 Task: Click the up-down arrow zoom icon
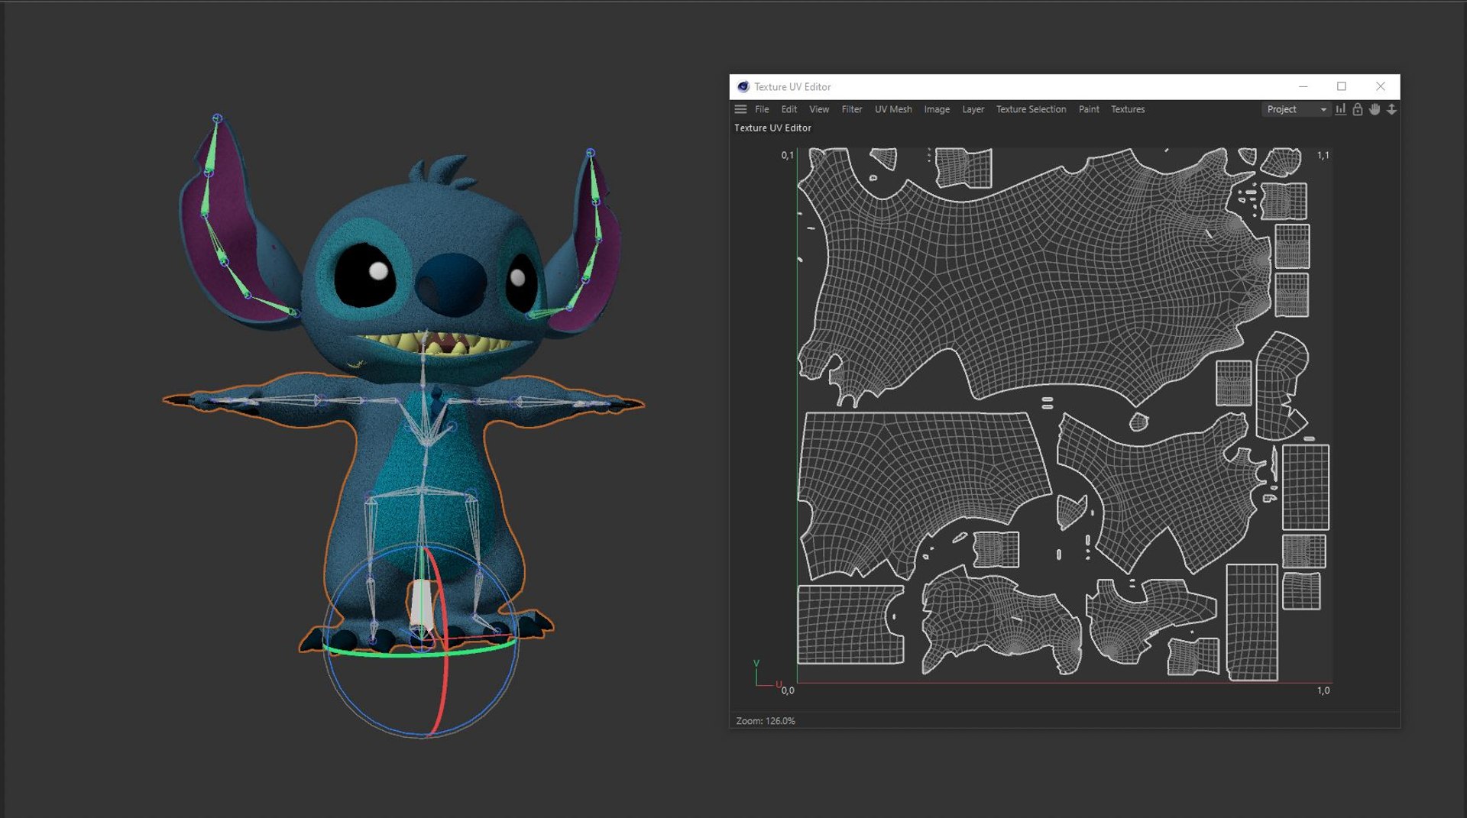coord(1391,109)
